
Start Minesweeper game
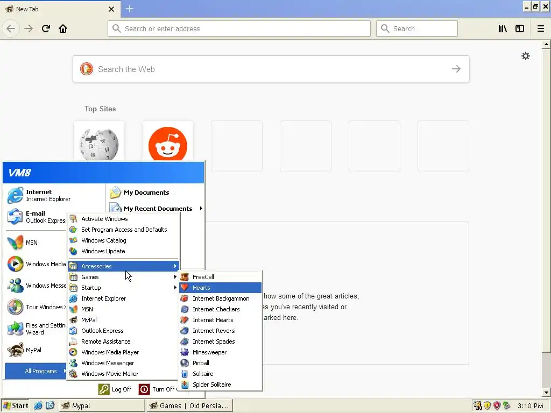pos(221,352)
